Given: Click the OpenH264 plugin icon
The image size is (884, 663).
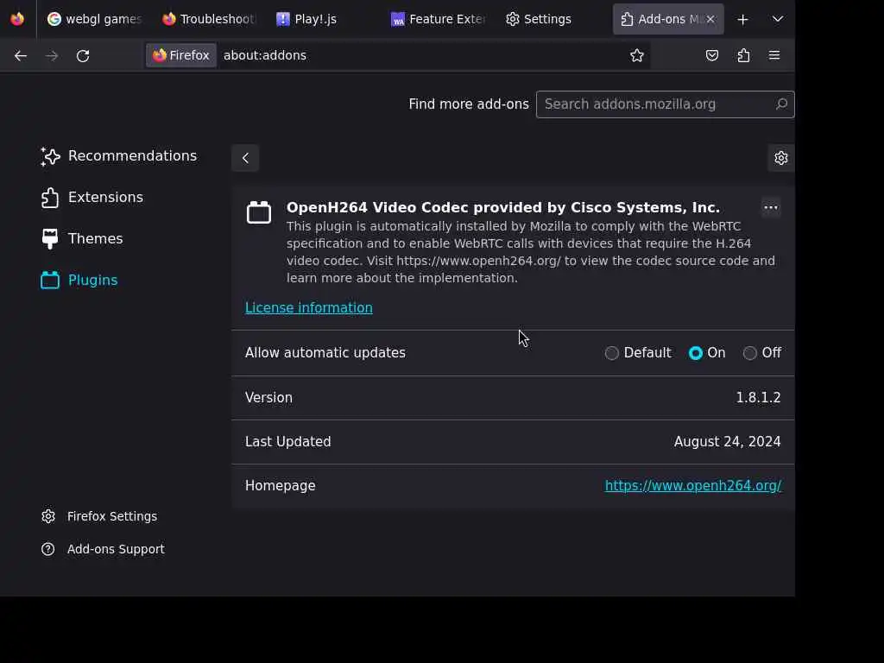Looking at the screenshot, I should click(259, 212).
